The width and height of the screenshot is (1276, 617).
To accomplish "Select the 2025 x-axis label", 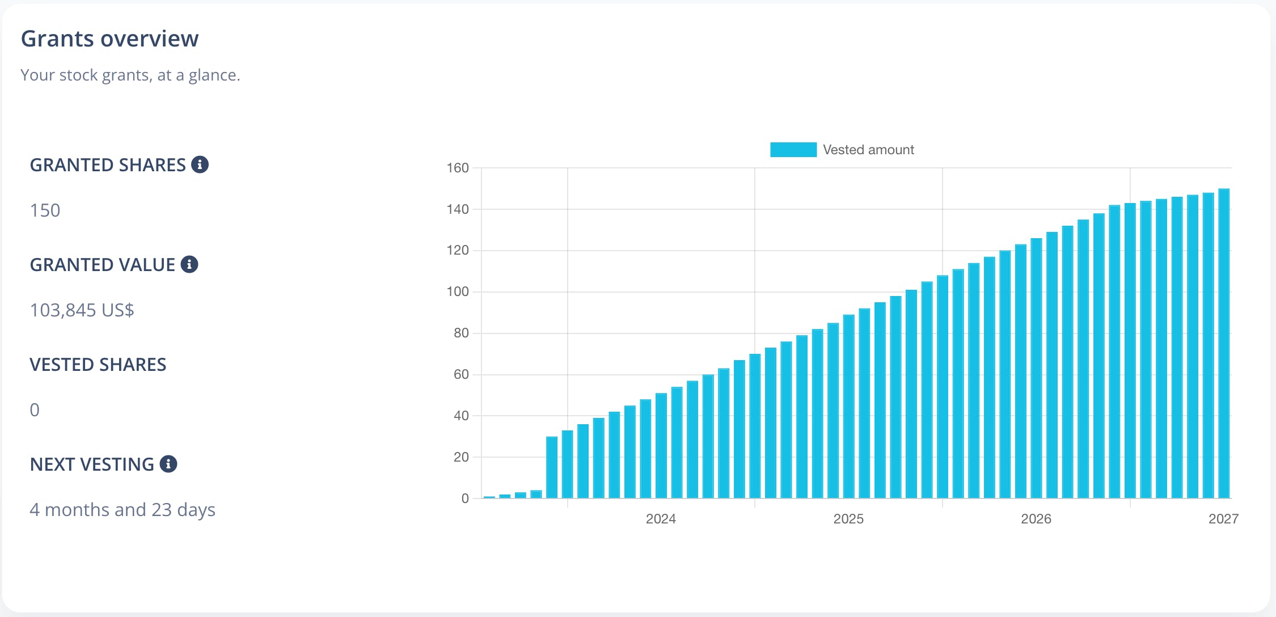I will [x=848, y=519].
